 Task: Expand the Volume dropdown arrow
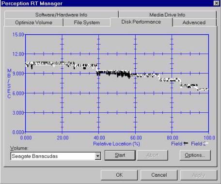(x=98, y=156)
